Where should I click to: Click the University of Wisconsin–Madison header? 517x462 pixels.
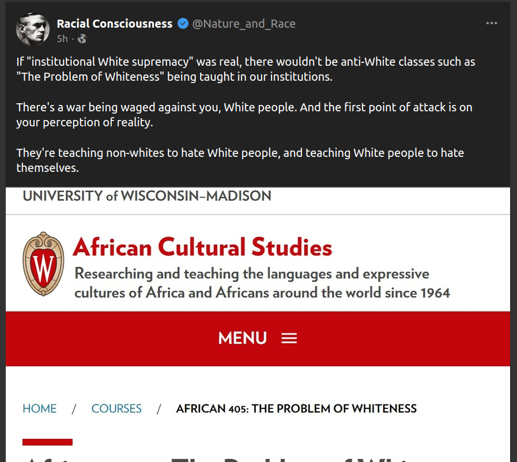tap(146, 196)
